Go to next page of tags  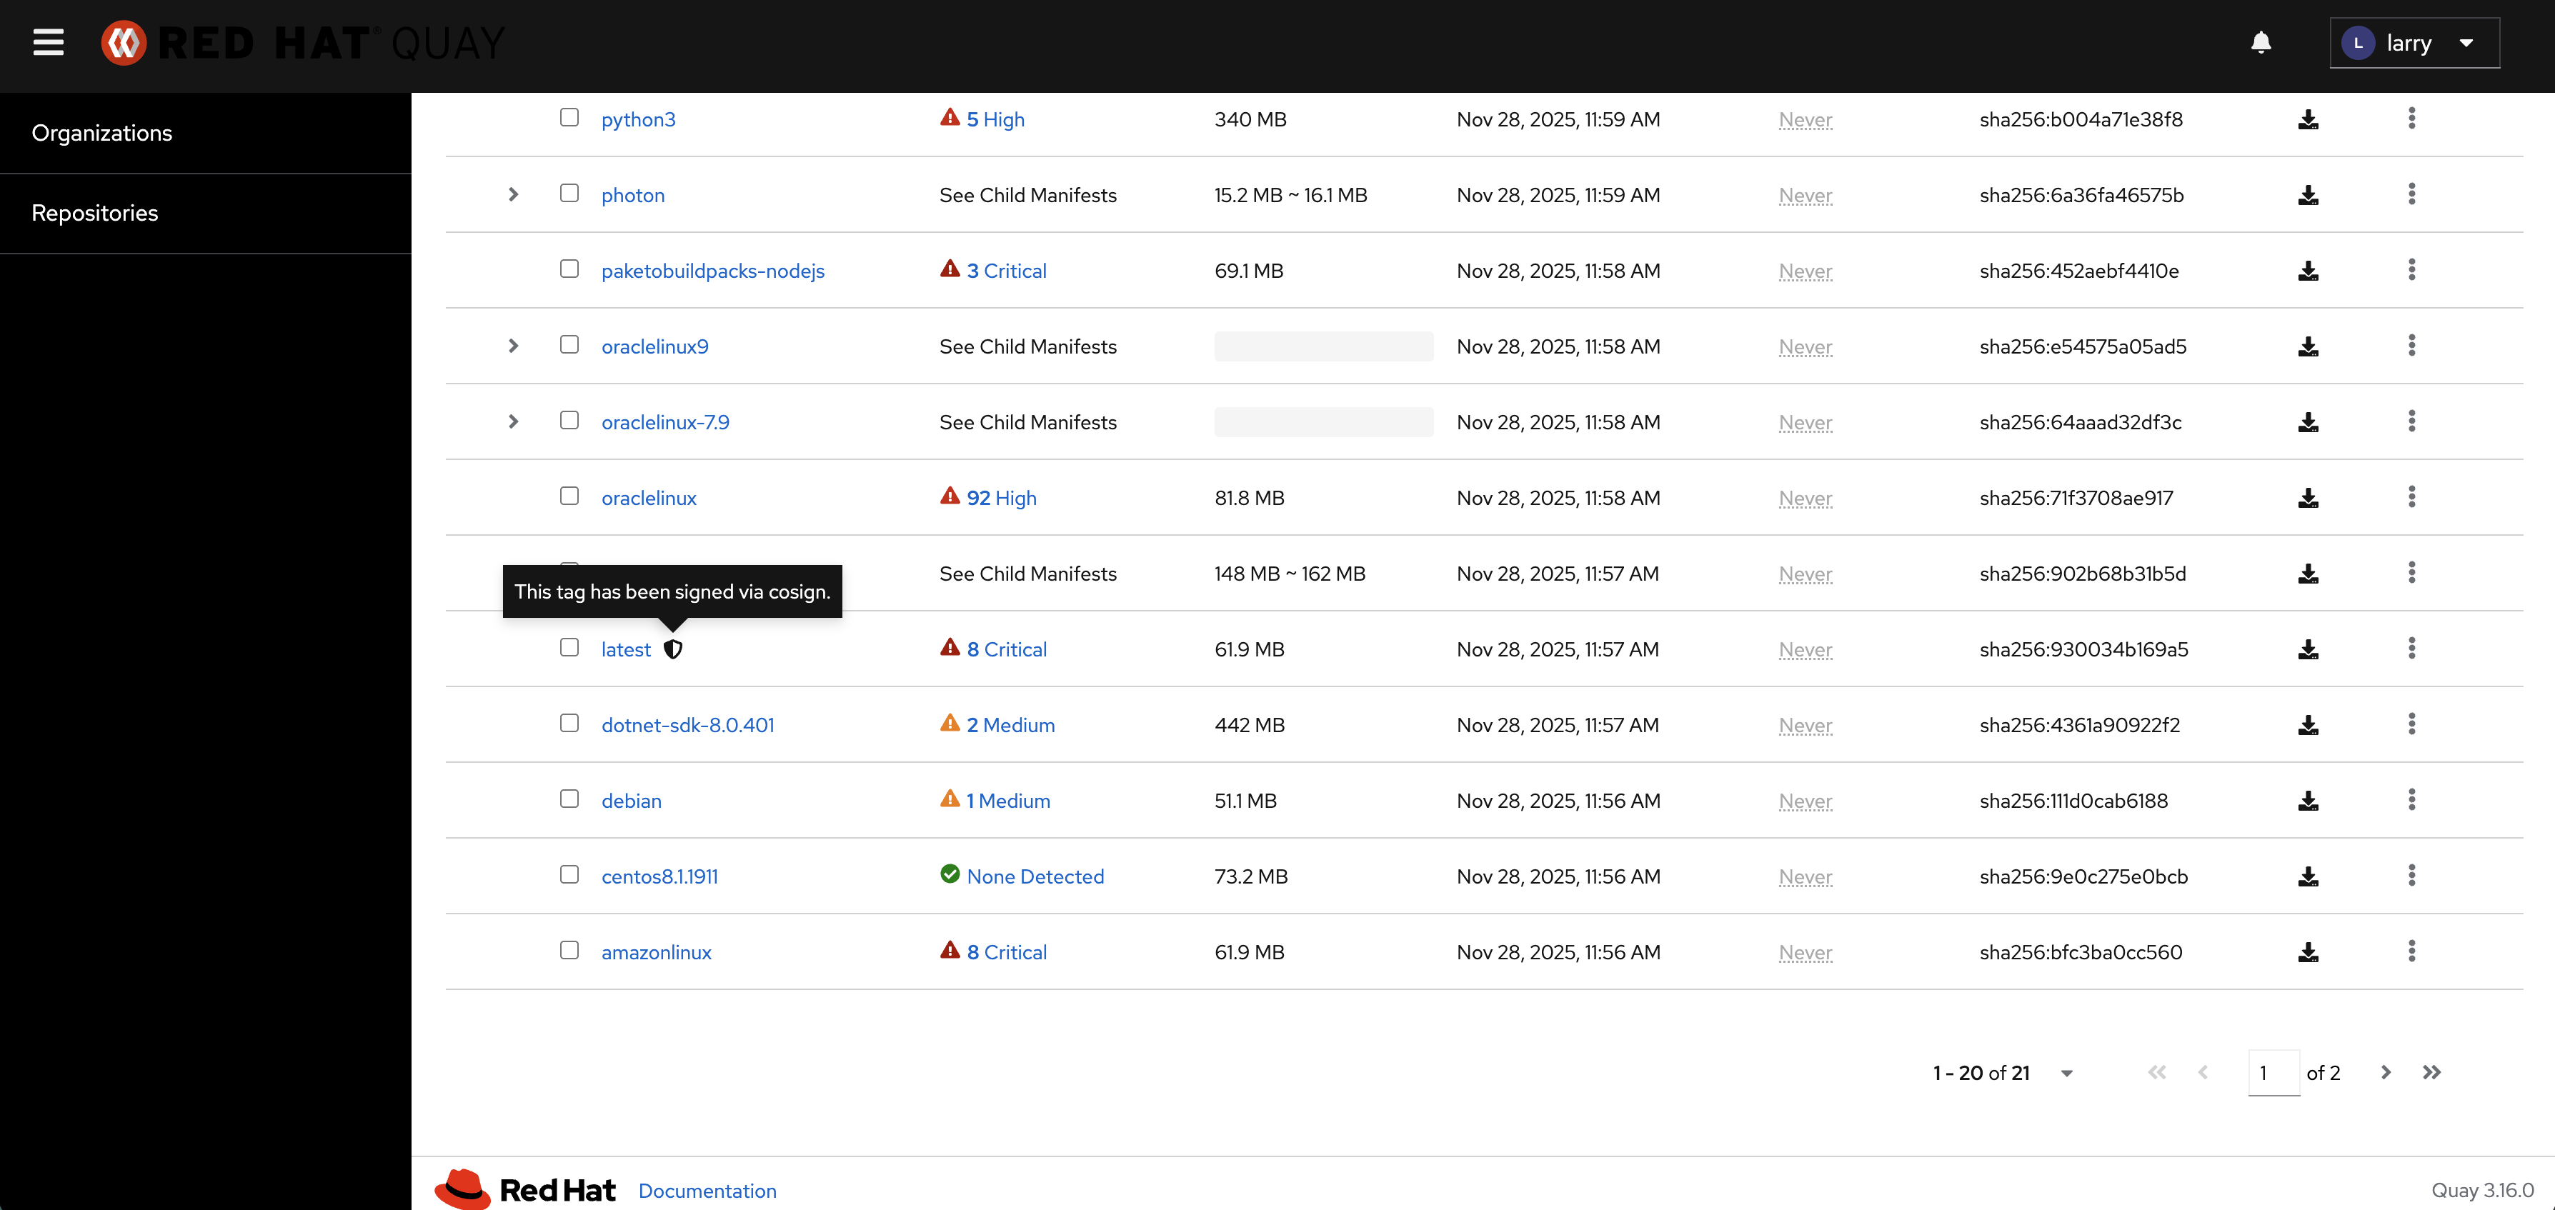pyautogui.click(x=2386, y=1072)
